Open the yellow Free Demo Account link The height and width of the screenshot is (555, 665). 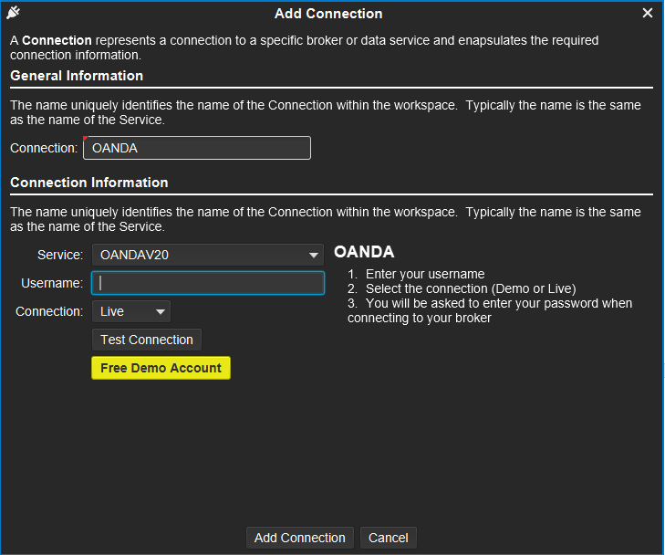[x=161, y=368]
